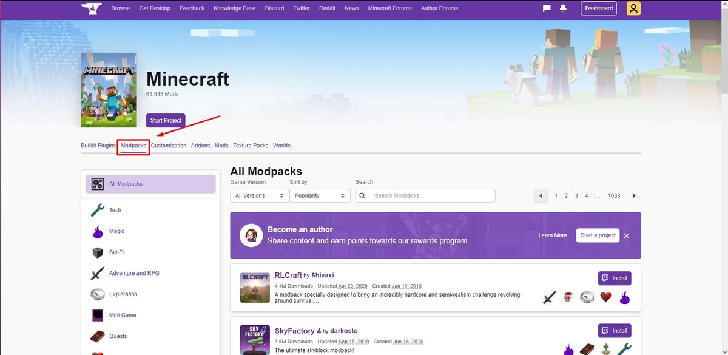Go to next page arrow

pos(634,195)
